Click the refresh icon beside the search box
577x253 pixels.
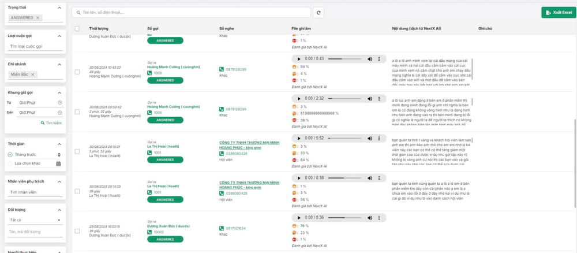[x=319, y=12]
